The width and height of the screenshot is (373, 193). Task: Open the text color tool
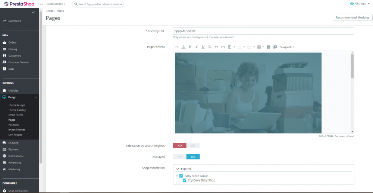184,47
